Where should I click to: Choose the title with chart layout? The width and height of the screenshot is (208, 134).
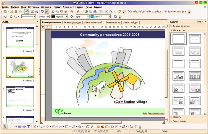coord(178,76)
